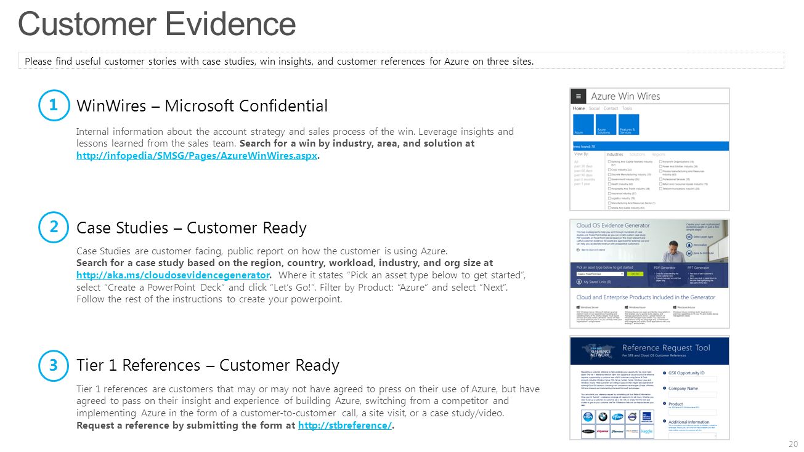Click the Save & distribute step icon

689,253
